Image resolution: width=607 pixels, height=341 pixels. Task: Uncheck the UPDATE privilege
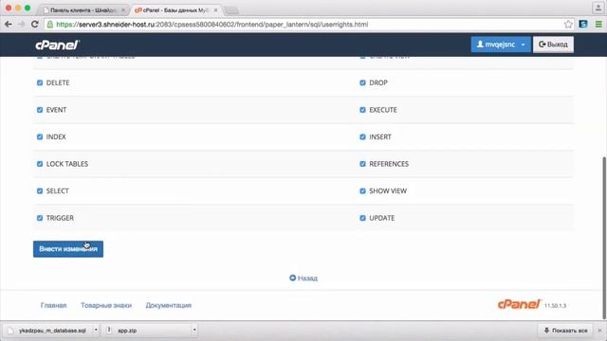(x=362, y=218)
